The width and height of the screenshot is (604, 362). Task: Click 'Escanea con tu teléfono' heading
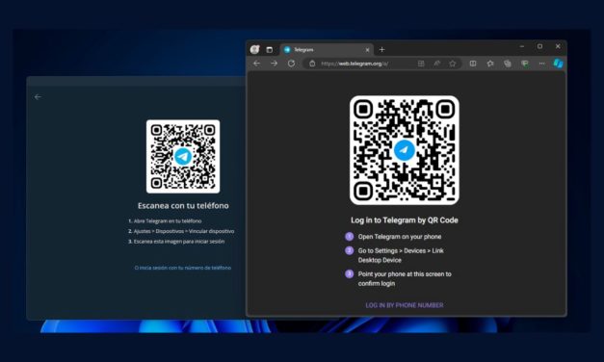point(183,206)
